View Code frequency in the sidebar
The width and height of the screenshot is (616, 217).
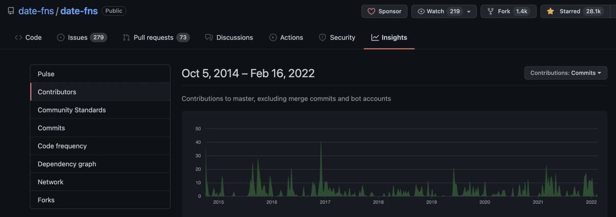100,146
